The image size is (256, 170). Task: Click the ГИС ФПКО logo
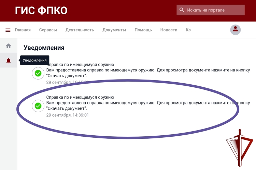click(x=41, y=11)
